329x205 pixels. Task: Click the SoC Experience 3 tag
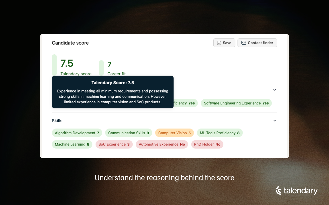tap(114, 144)
